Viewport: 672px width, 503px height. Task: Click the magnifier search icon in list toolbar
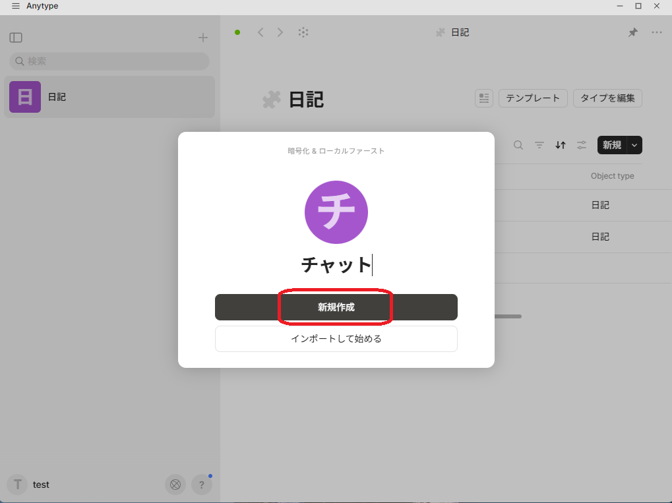pyautogui.click(x=518, y=145)
